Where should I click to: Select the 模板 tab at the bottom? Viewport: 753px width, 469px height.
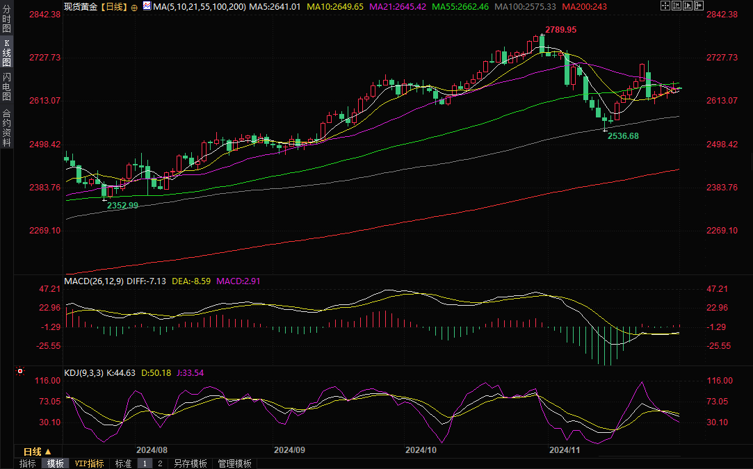[55, 463]
